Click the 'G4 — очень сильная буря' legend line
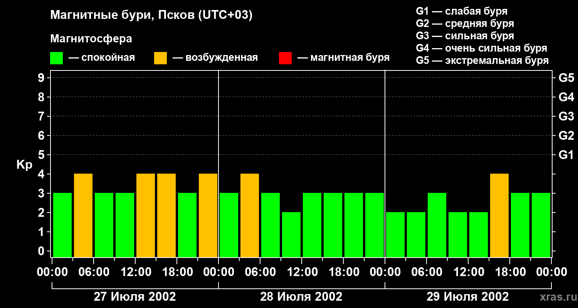 [x=481, y=48]
